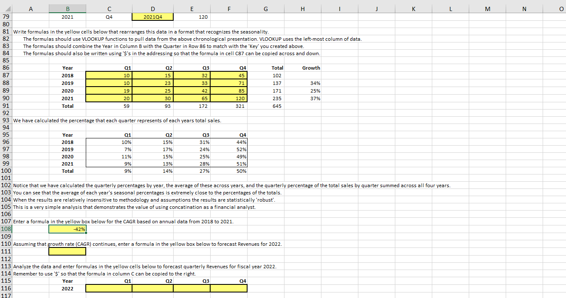Click the Growth value 25%
The width and height of the screenshot is (566, 298).
click(x=315, y=91)
